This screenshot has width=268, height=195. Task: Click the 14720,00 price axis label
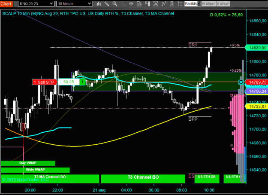pos(258,116)
